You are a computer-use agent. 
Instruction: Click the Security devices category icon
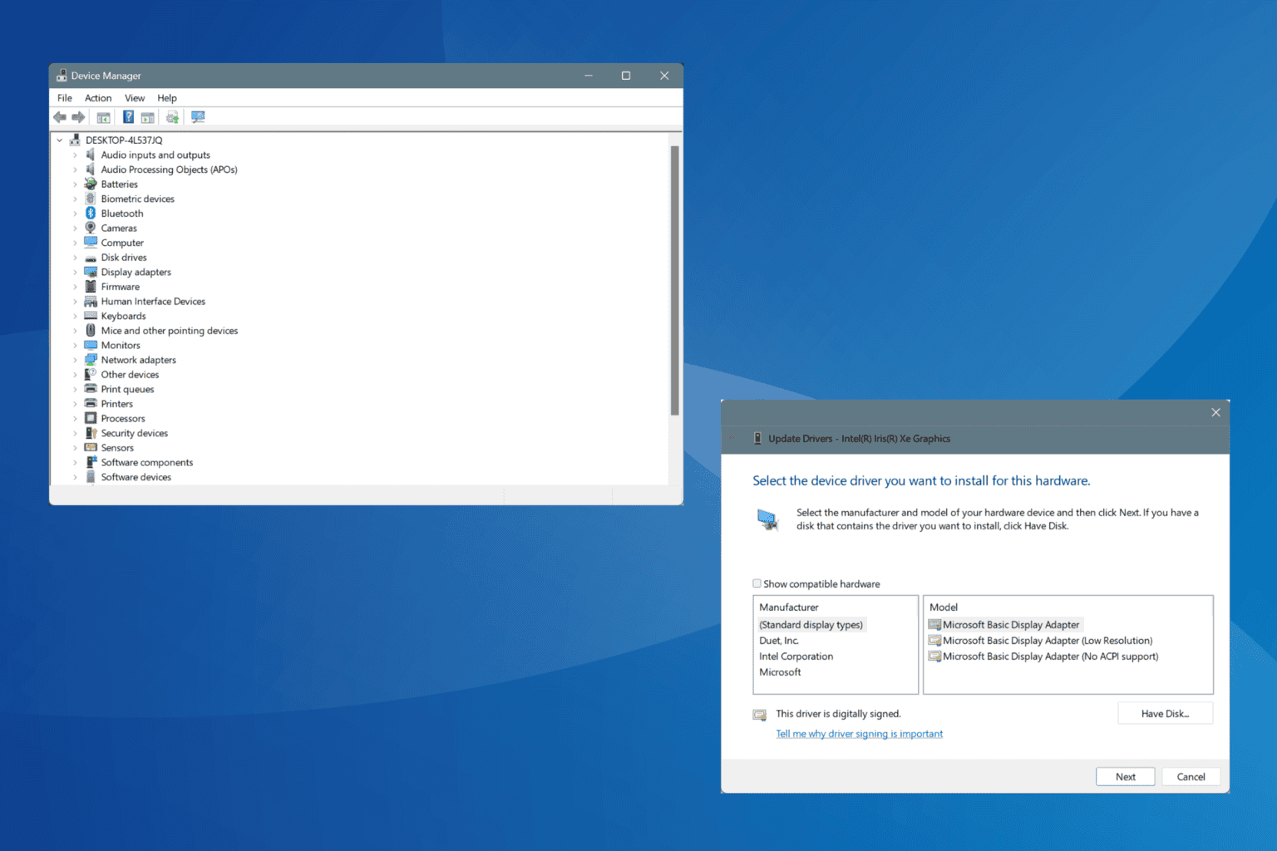click(x=91, y=433)
